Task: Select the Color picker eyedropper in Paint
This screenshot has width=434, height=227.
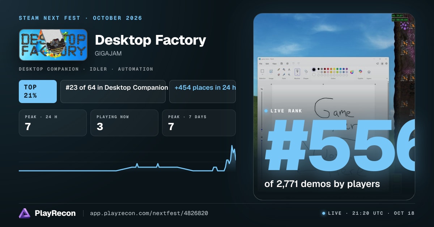Action: click(284, 75)
